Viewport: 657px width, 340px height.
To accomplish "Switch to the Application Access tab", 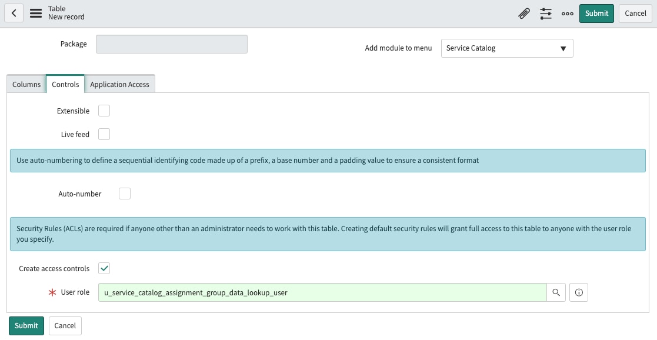I will [x=120, y=84].
